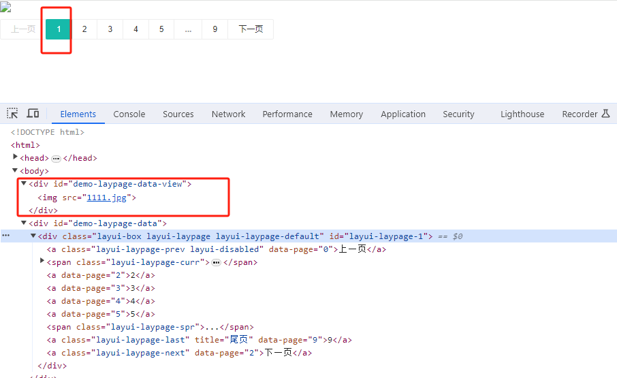Go to page 5 in pagination

click(161, 29)
